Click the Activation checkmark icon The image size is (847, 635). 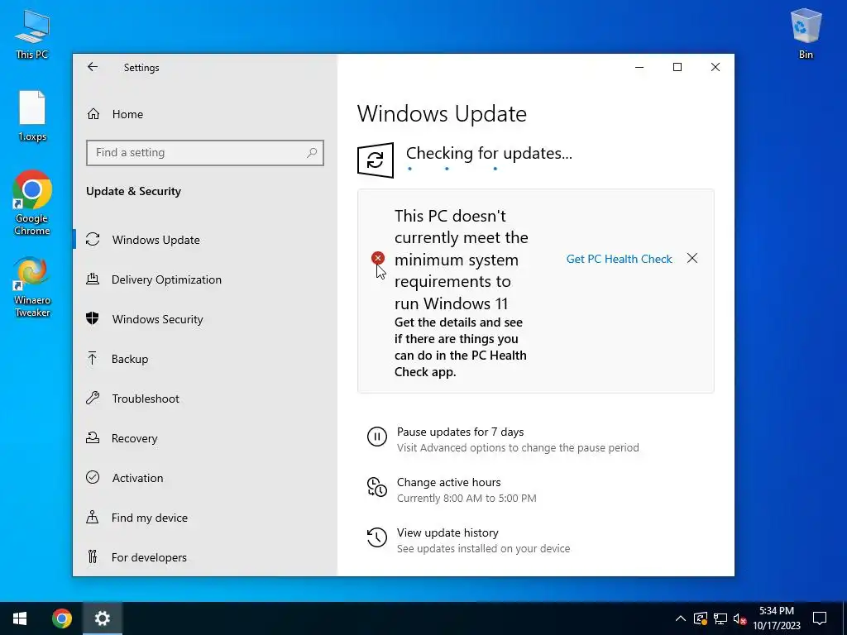tap(93, 477)
